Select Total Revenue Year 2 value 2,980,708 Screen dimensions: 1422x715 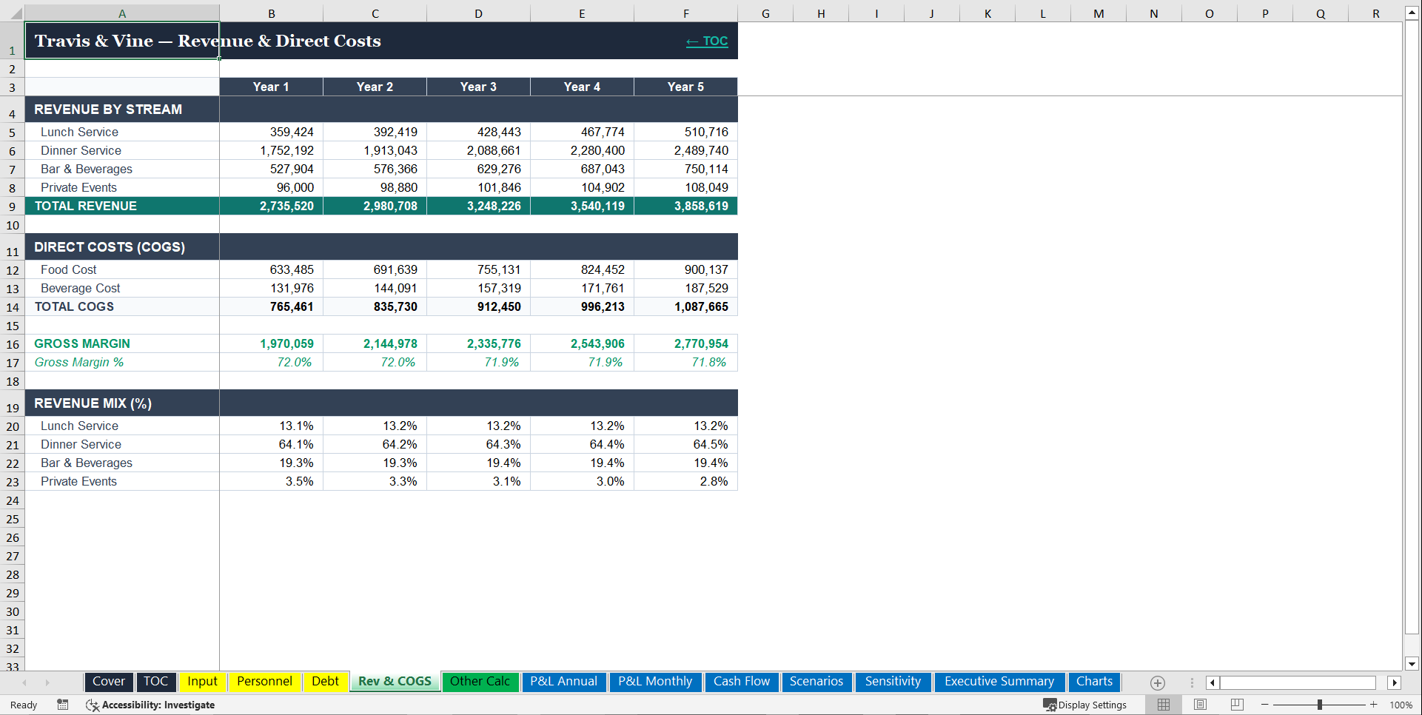point(375,206)
